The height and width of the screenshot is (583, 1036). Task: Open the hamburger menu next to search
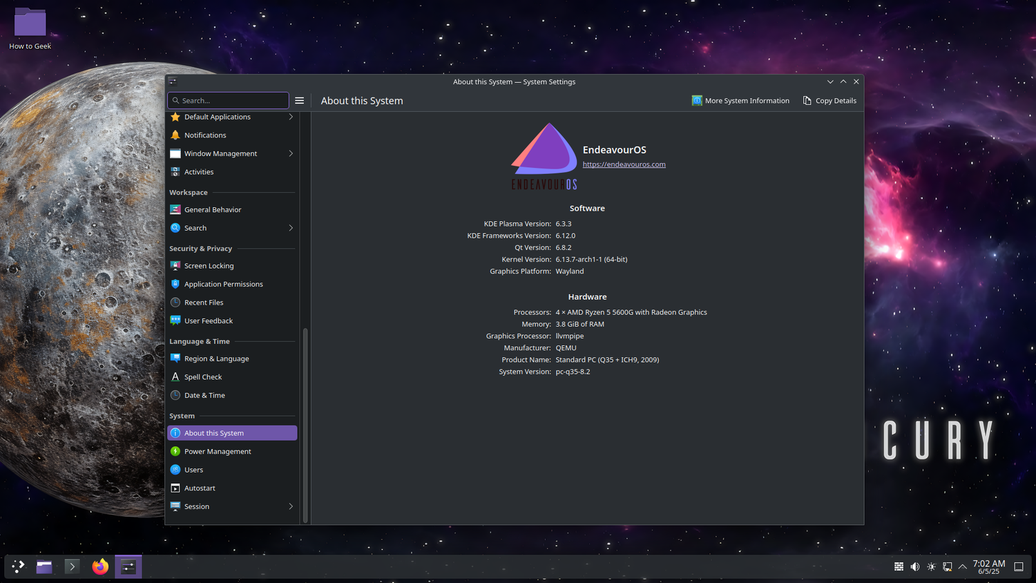click(300, 101)
